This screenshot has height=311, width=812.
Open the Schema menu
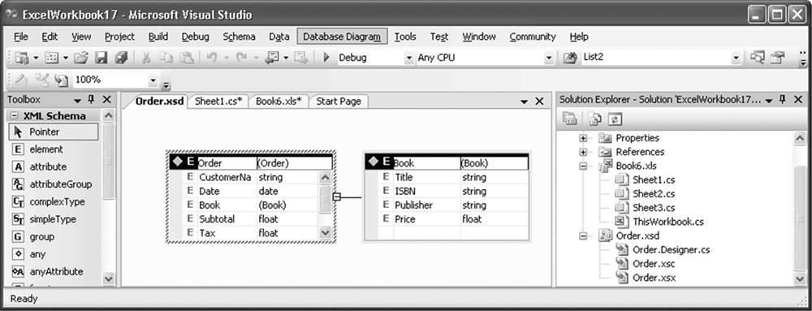click(239, 37)
